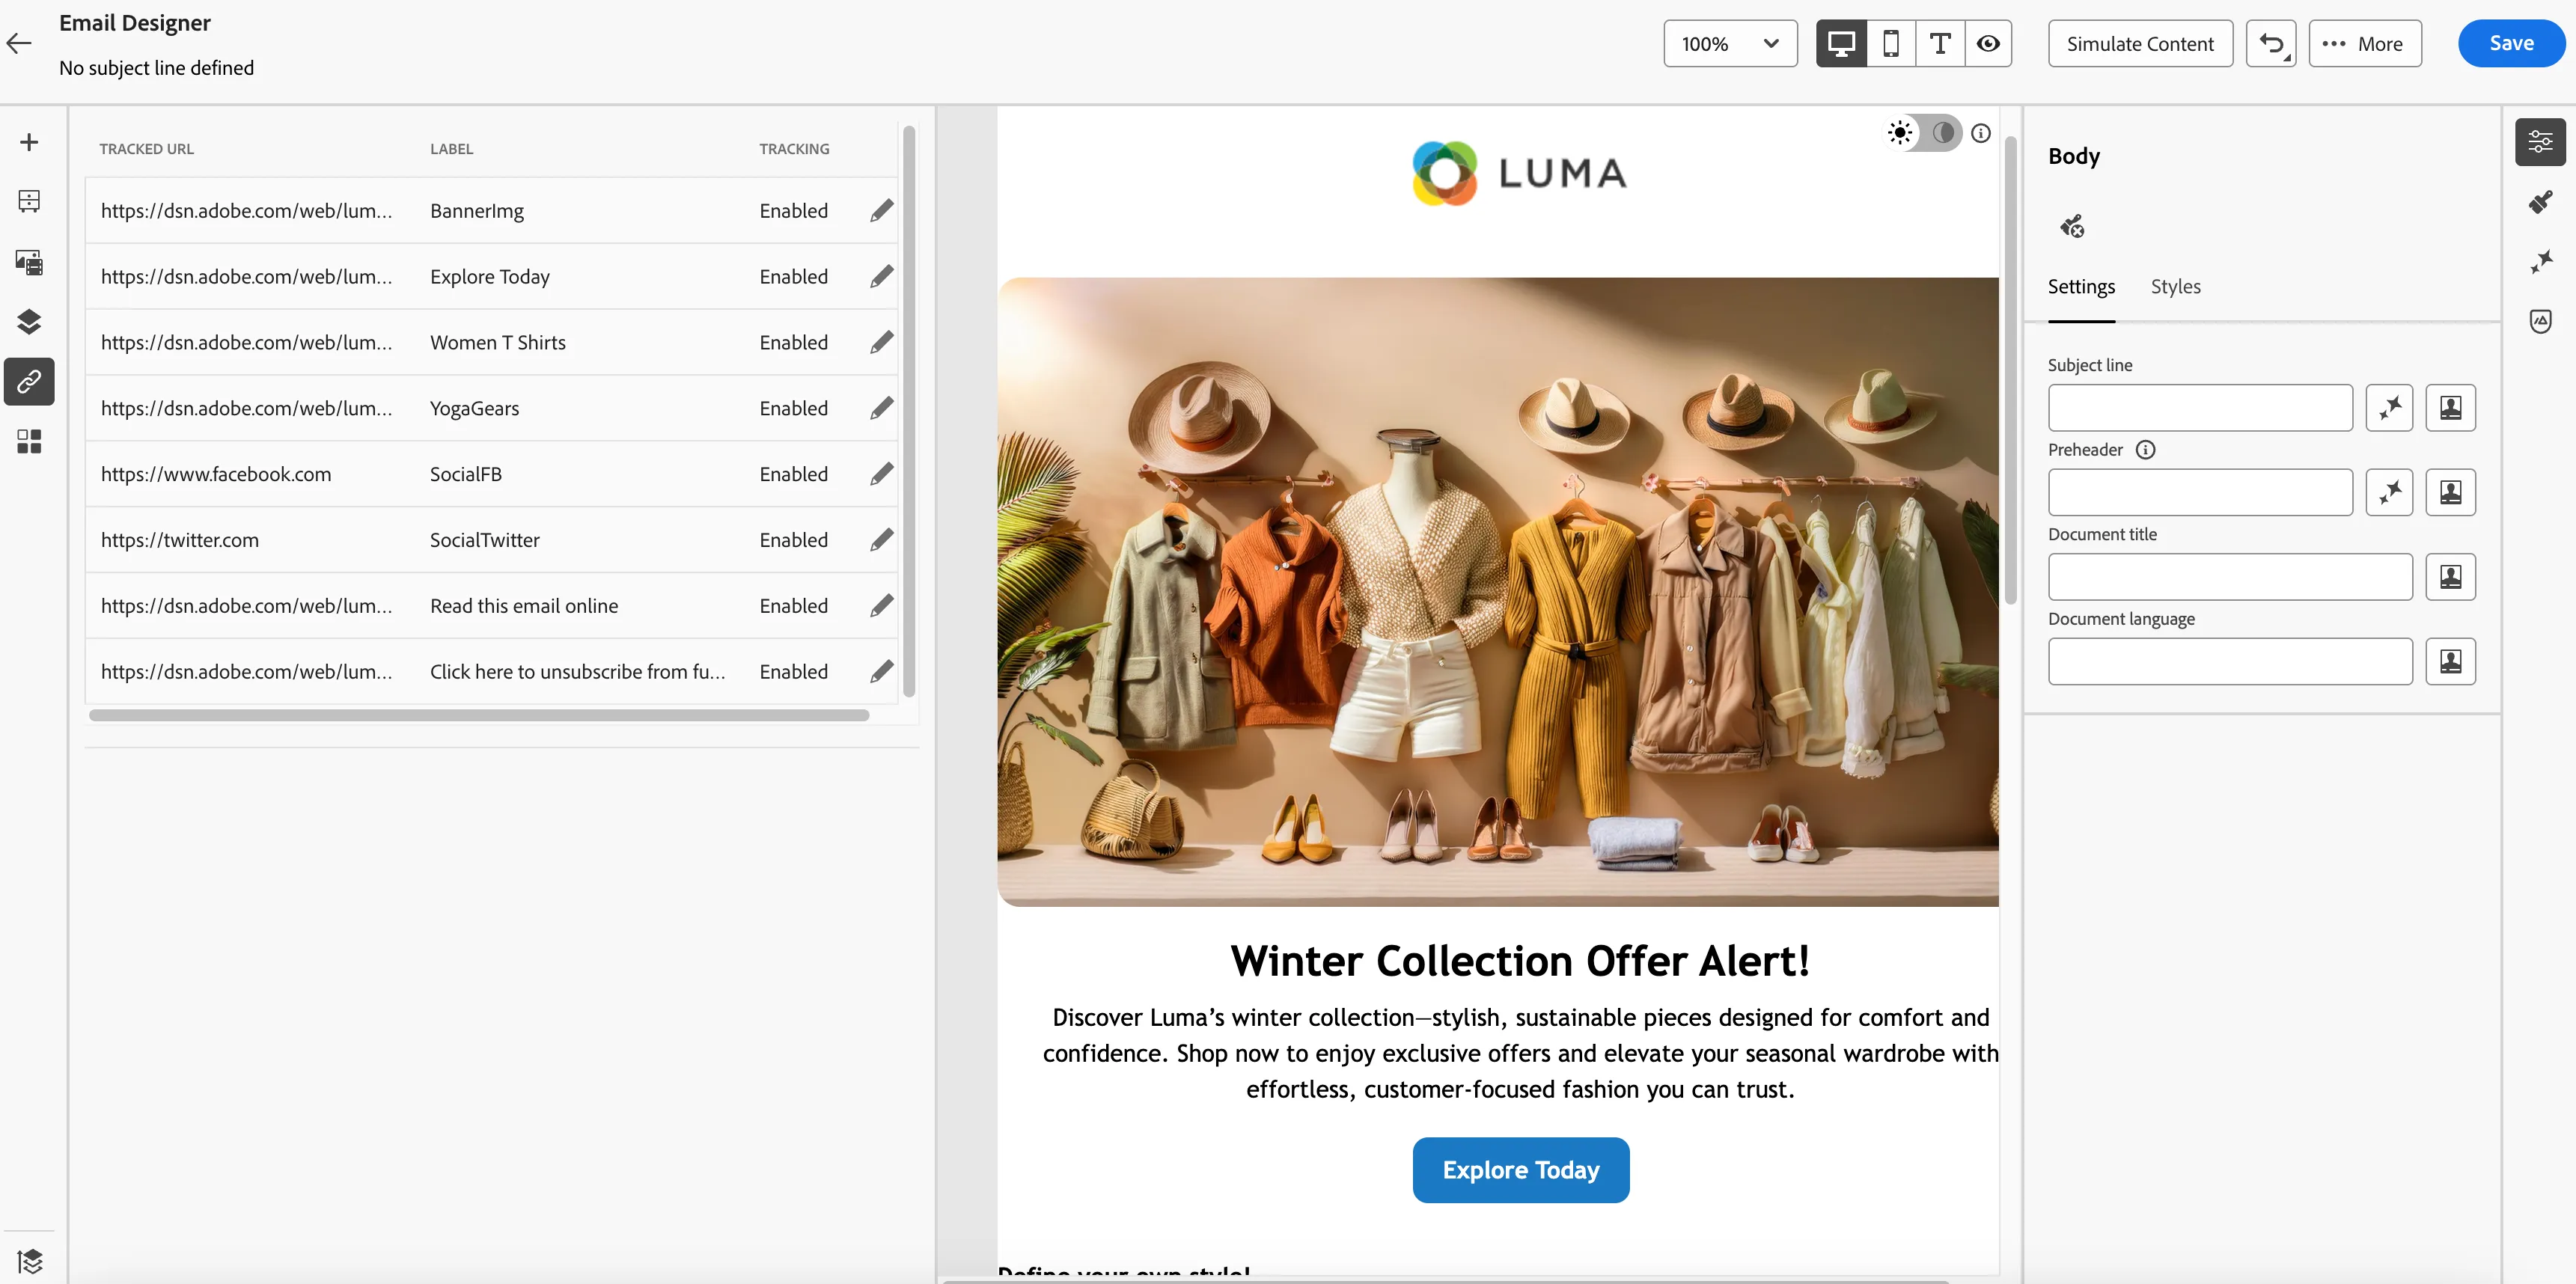Edit the unsubscribe link pencil icon

click(x=881, y=672)
